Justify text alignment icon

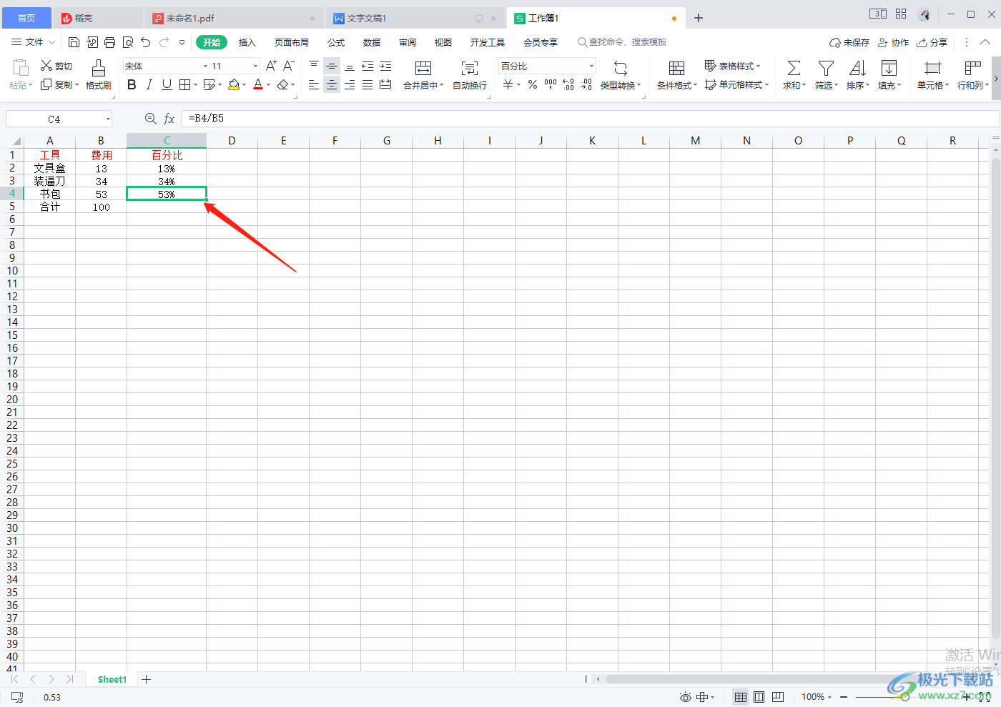pos(368,85)
